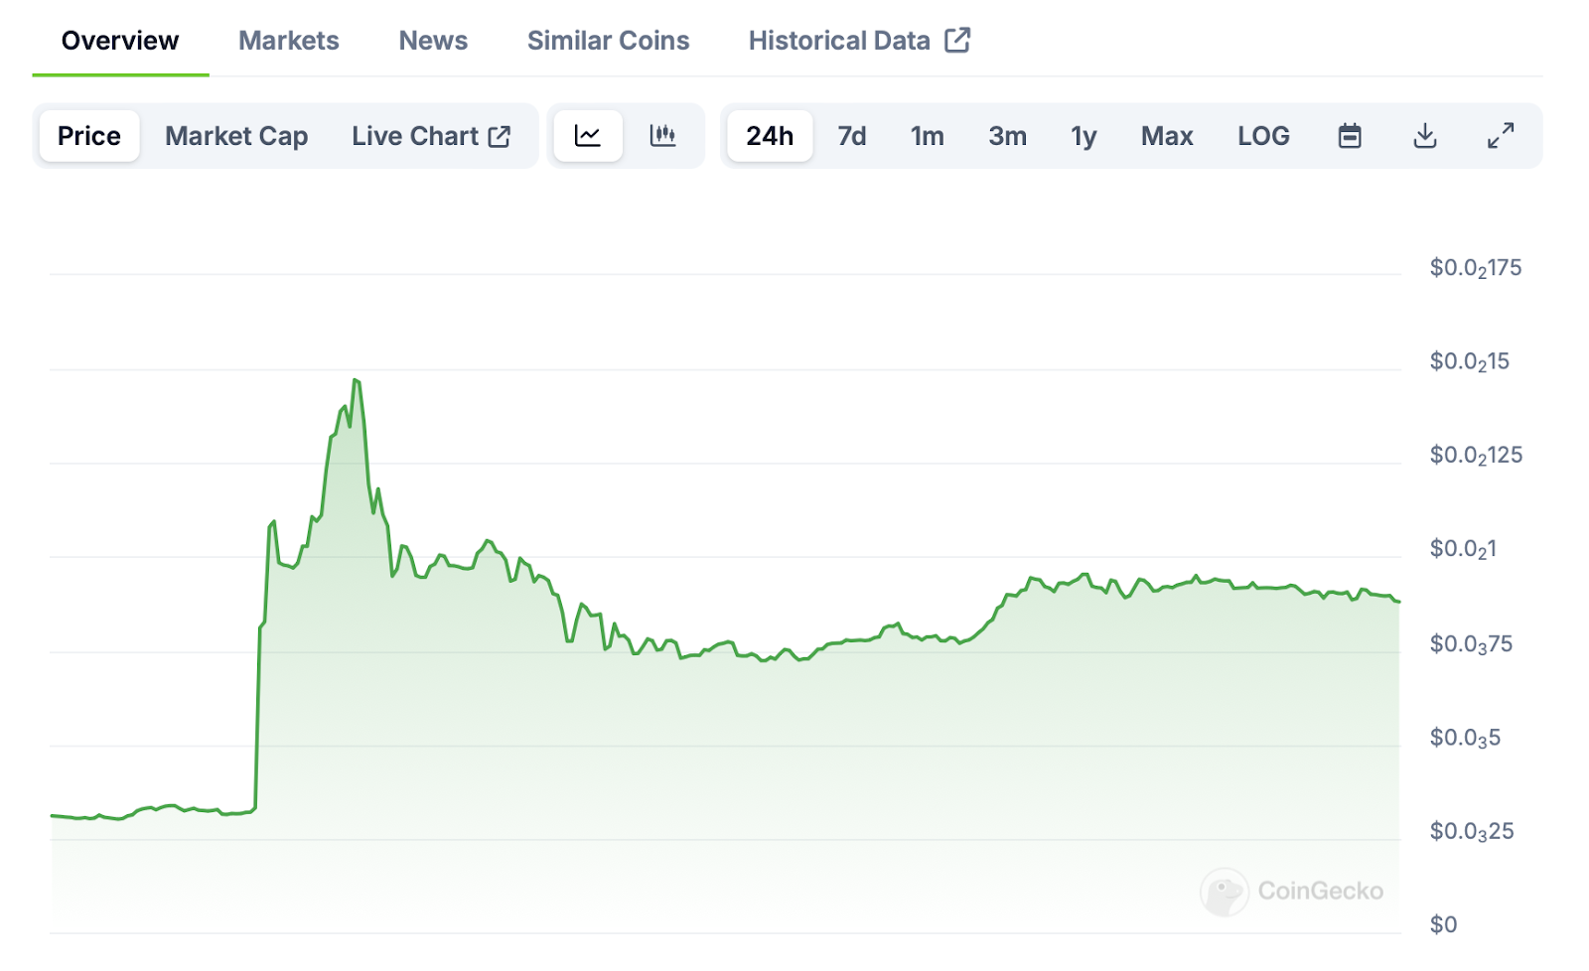Screen dimensions: 1589x971
Task: Switch to line chart view icon
Action: coord(588,136)
